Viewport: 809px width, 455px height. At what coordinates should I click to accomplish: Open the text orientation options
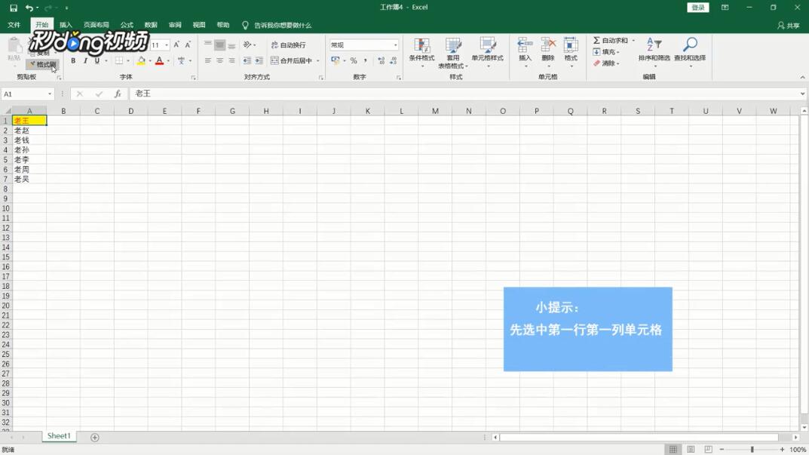pyautogui.click(x=250, y=45)
